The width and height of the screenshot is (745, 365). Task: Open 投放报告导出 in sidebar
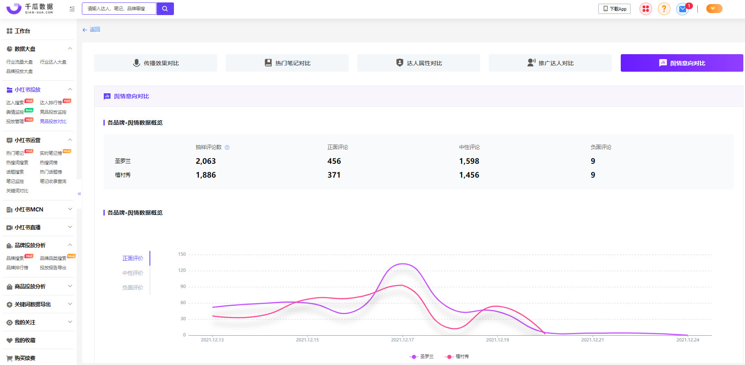53,268
